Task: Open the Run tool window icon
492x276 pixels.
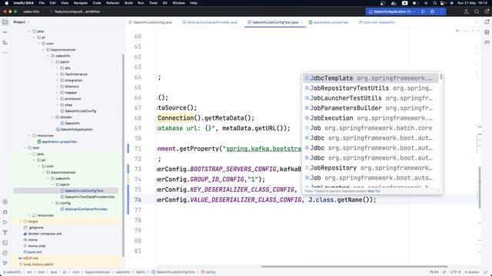Action: coord(5,222)
